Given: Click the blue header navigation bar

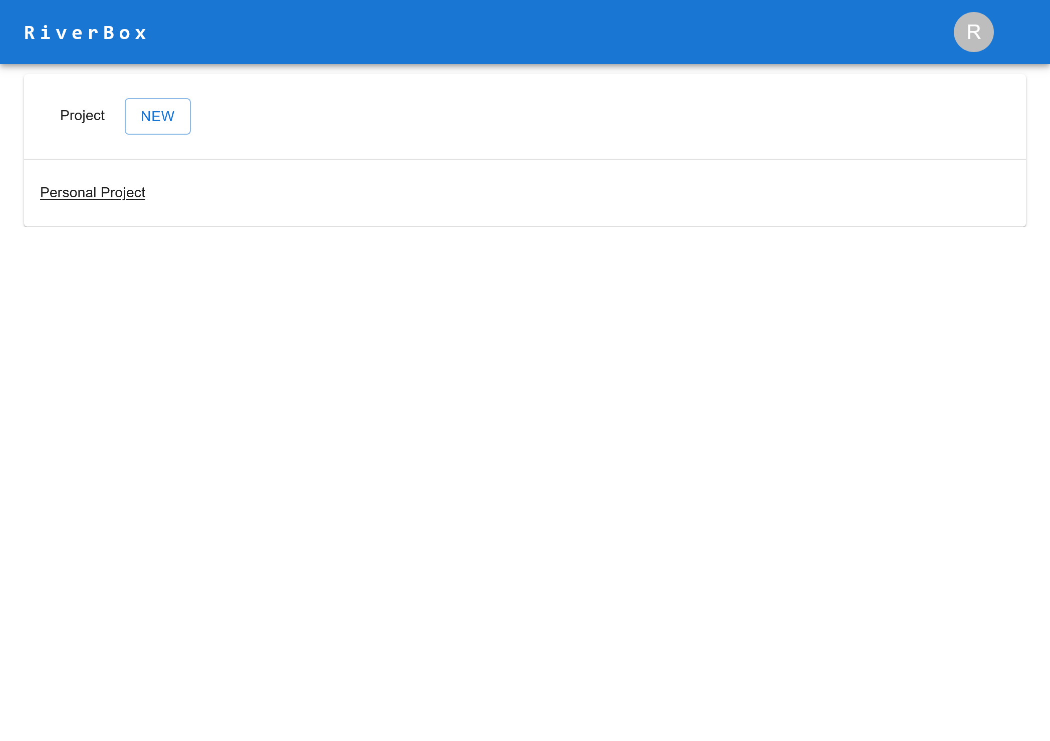Looking at the screenshot, I should 525,32.
